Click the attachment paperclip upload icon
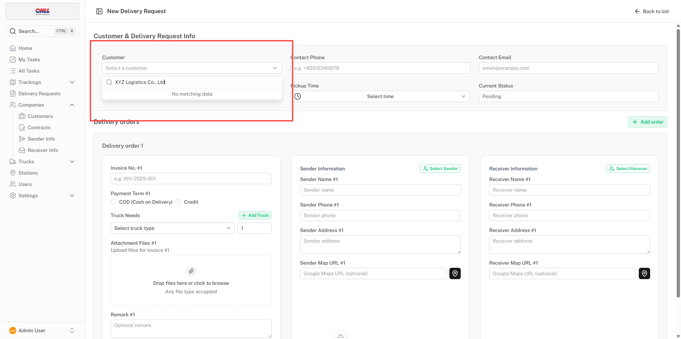Screen dimensions: 681x339 pyautogui.click(x=191, y=271)
